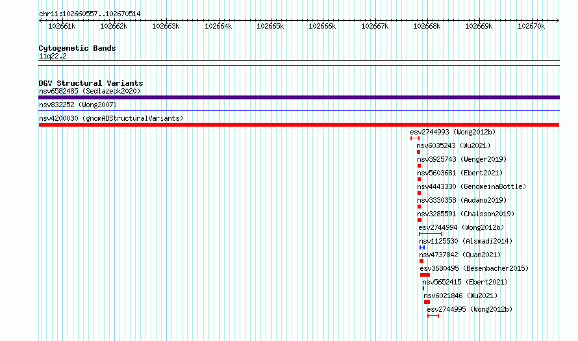This screenshot has width=578, height=341.
Task: Click the red square under nsv3330358
Action: 419,207
